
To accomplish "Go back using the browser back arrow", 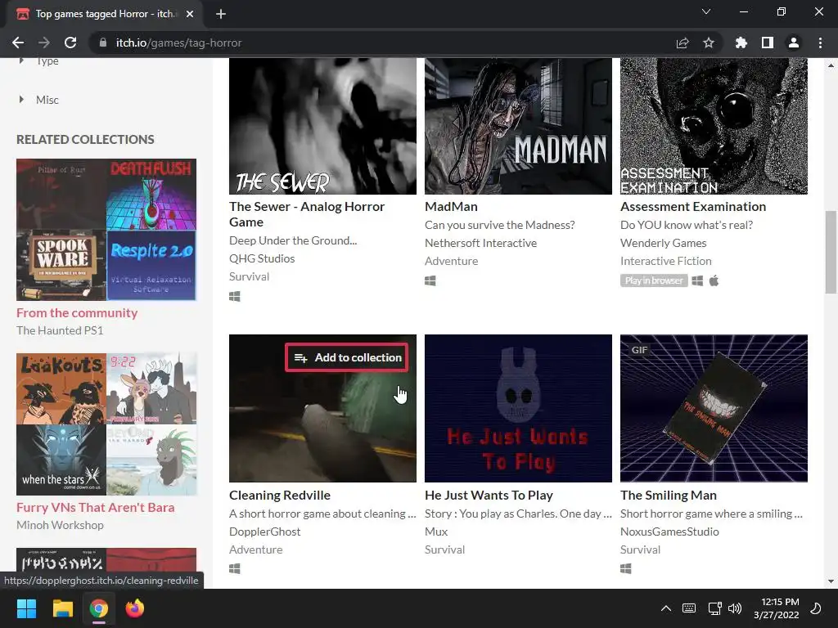I will pos(18,43).
